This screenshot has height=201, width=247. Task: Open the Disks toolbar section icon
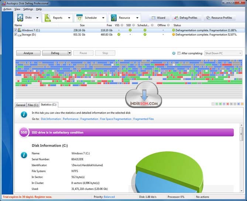pos(20,17)
